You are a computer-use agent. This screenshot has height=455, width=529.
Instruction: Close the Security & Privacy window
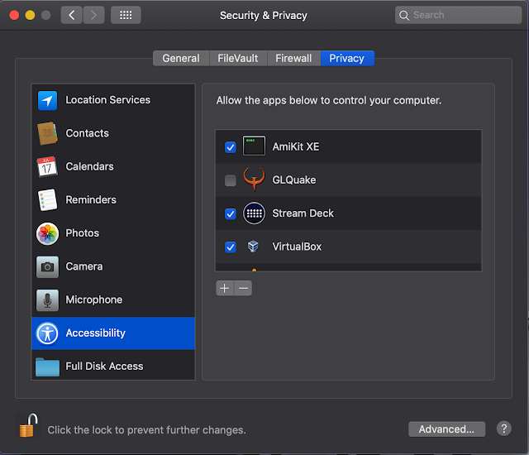coord(14,15)
